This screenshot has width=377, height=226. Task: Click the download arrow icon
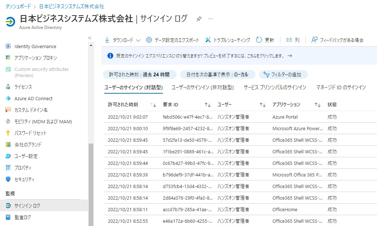click(x=107, y=40)
